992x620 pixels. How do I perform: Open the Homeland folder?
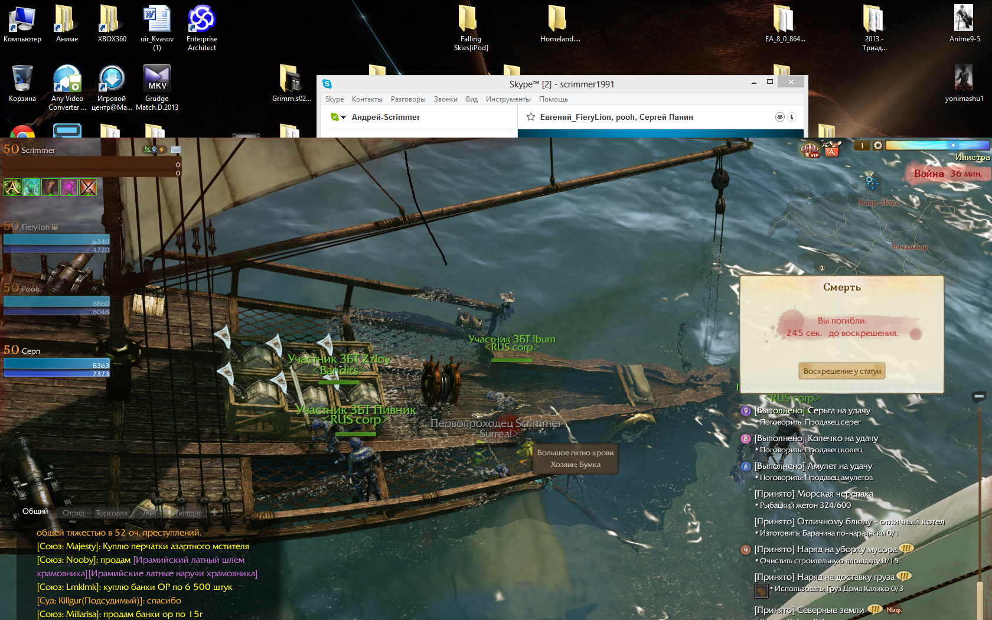[560, 24]
